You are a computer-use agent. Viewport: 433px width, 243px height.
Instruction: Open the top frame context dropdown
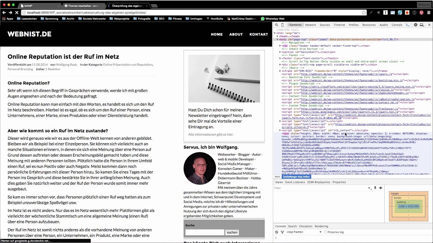[x=304, y=232]
